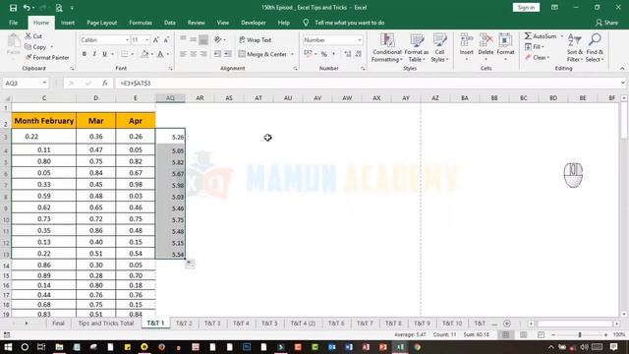Center text horizontally

click(194, 54)
